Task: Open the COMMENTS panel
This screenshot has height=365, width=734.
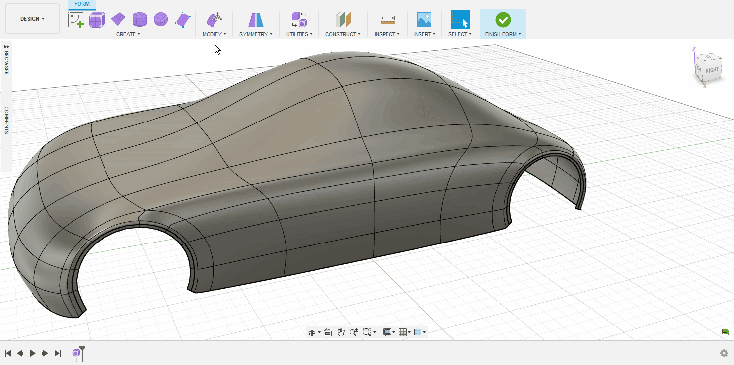Action: tap(7, 120)
